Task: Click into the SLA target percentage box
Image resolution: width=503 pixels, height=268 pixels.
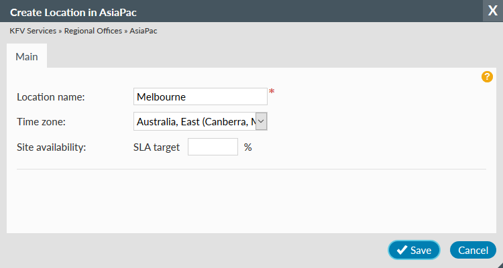Action: click(x=213, y=147)
